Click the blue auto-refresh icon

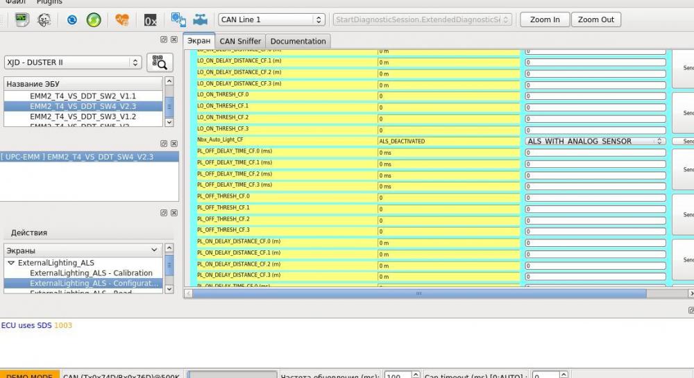(71, 19)
